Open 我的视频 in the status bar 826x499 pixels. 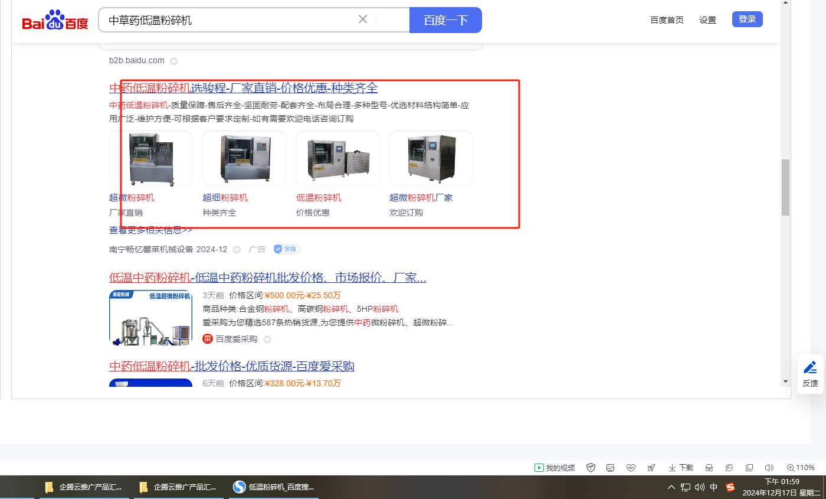tap(555, 468)
